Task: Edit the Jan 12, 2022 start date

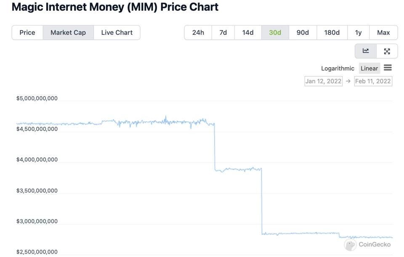Action: click(323, 81)
